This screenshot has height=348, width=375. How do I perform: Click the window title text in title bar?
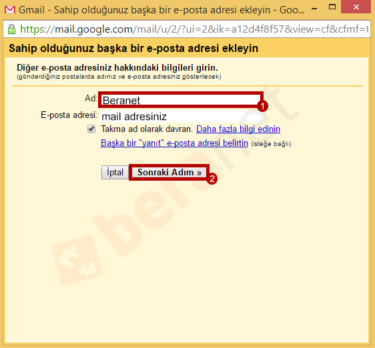(161, 10)
